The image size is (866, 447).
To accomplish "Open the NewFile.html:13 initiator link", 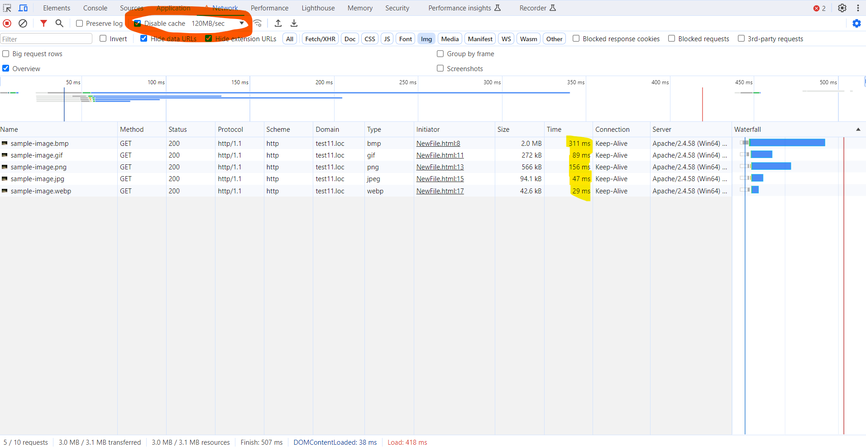I will click(x=440, y=167).
